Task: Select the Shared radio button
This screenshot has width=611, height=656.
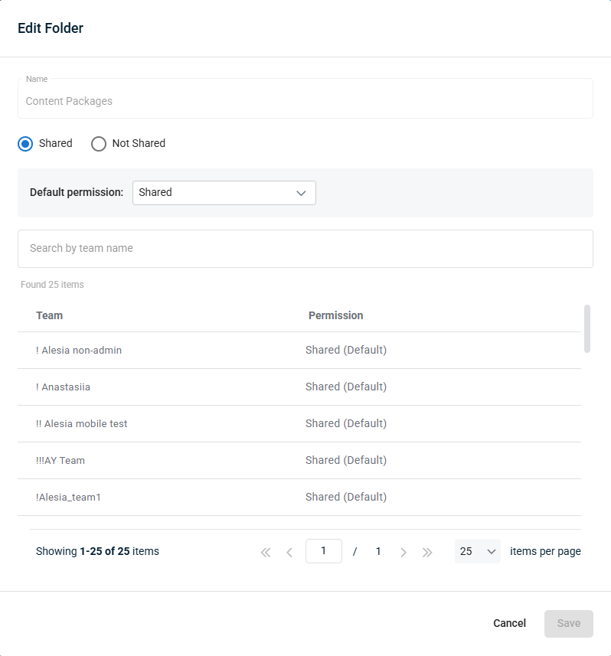Action: 26,144
